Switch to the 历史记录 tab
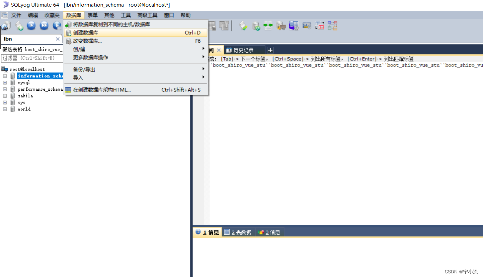 click(x=244, y=50)
